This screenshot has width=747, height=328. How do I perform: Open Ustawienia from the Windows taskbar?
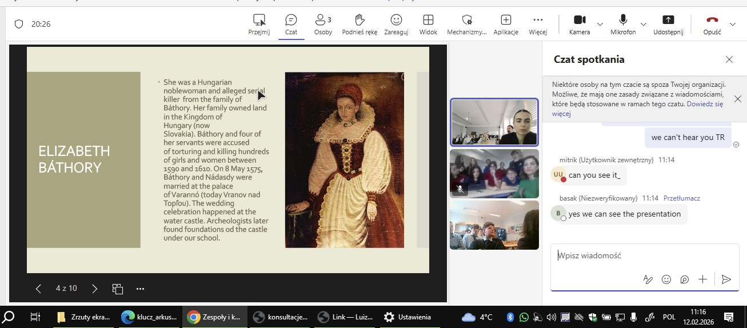408,317
